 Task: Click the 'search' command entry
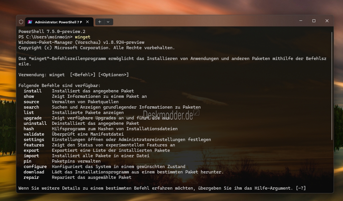[x=31, y=107]
